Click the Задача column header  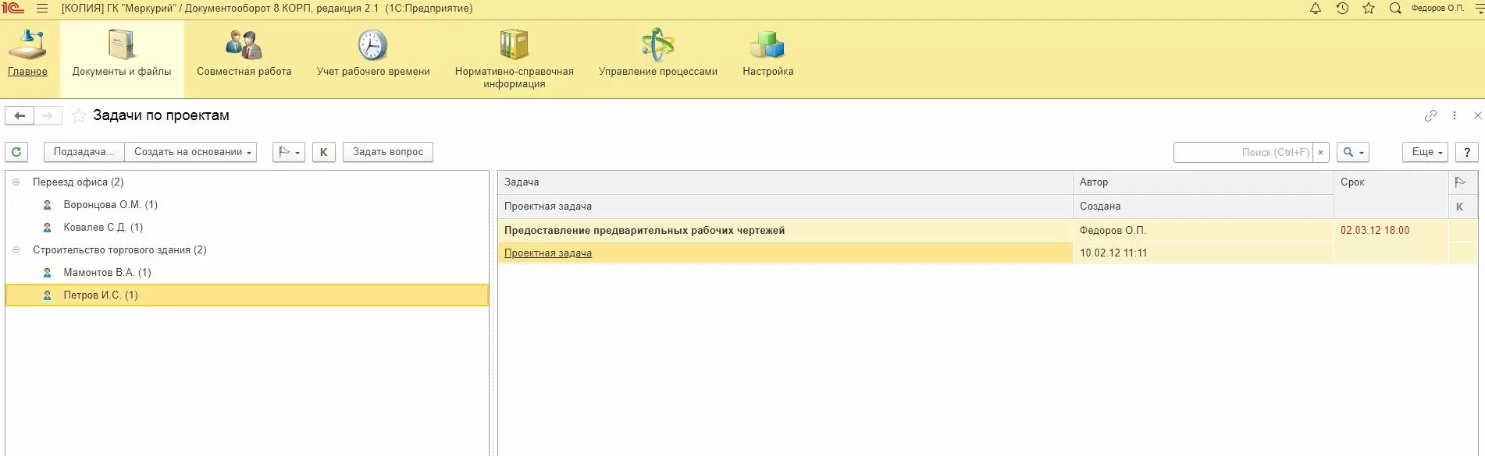(785, 182)
